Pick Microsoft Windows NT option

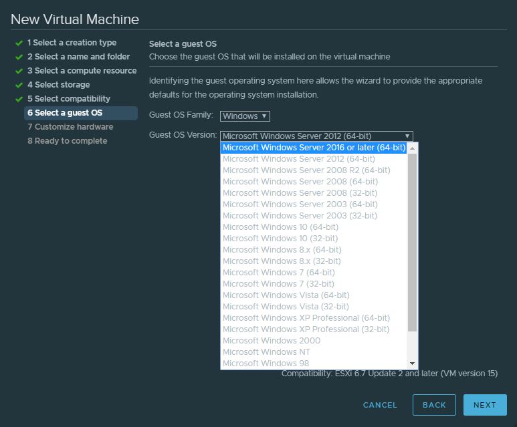coord(314,352)
